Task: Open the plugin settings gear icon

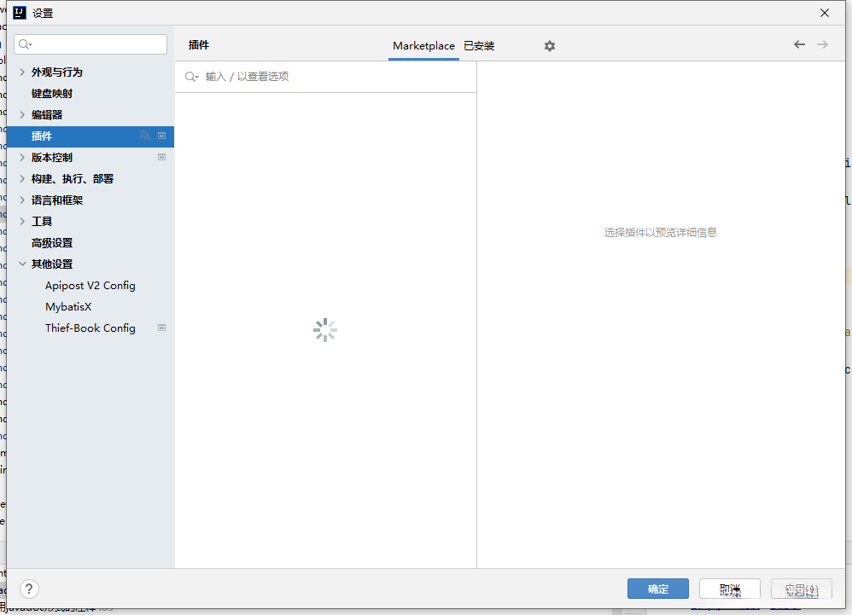Action: tap(549, 45)
